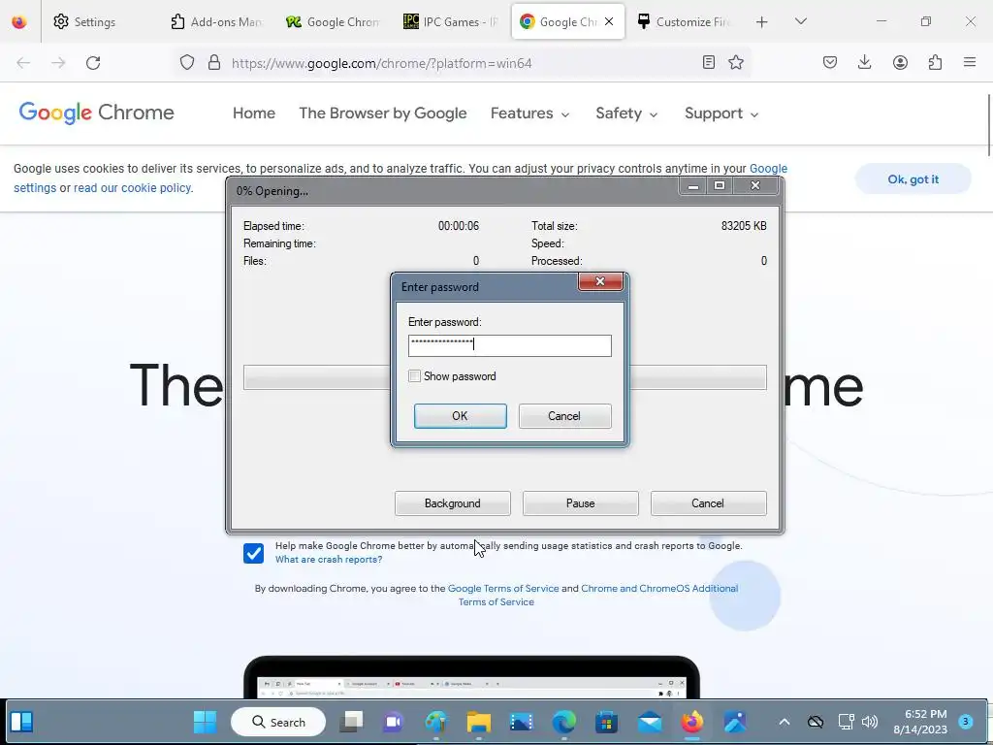The width and height of the screenshot is (993, 745).
Task: Click Ok, got it cookie button
Action: coord(913,179)
